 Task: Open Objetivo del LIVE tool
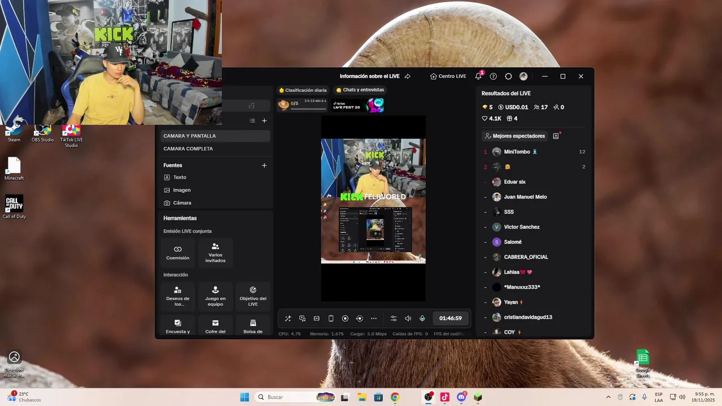point(253,297)
